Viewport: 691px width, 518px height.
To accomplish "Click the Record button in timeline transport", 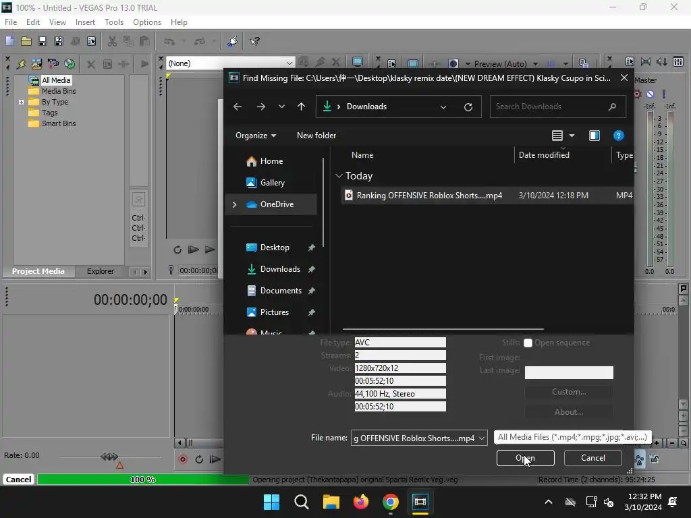I will tap(183, 459).
